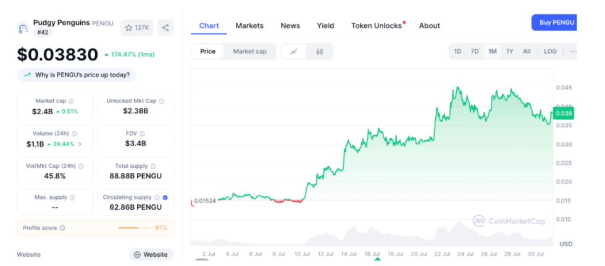Open Total supply info icon
Image resolution: width=605 pixels, height=266 pixels.
(153, 167)
